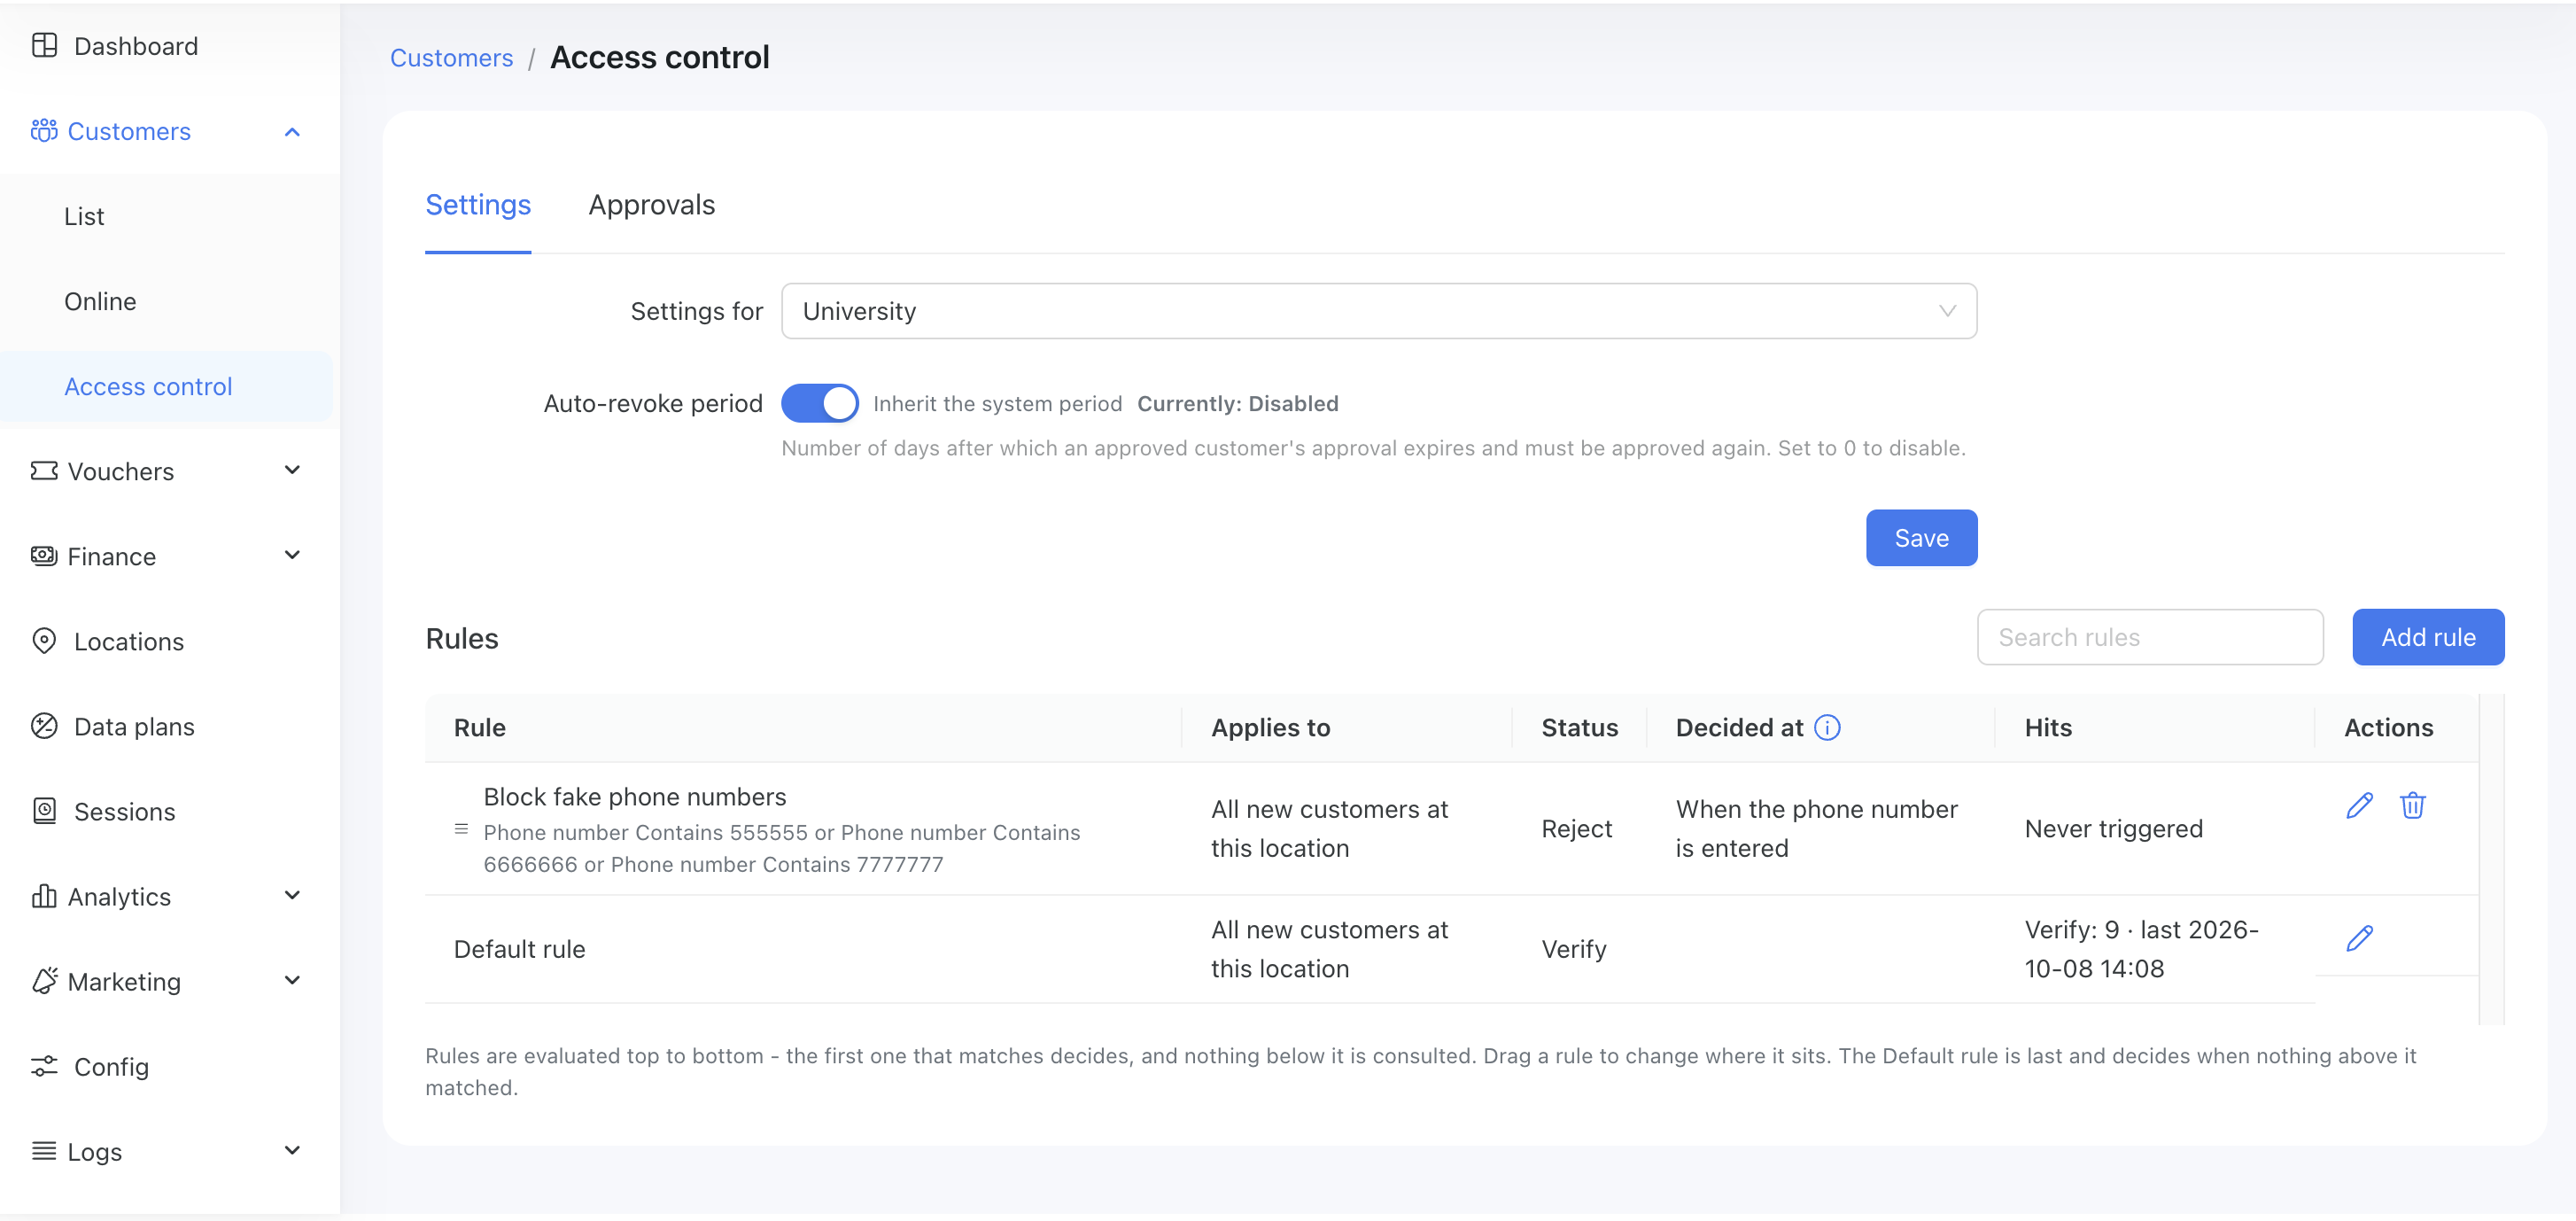Delete the Block fake phone numbers rule
Viewport: 2576px width, 1221px height.
click(2413, 806)
